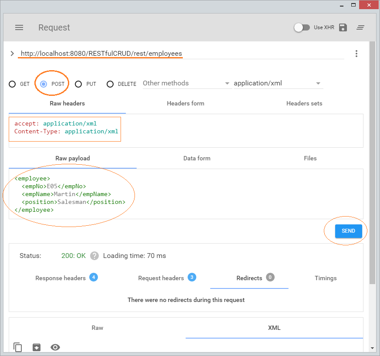Click into the raw headers editor

tap(186, 131)
